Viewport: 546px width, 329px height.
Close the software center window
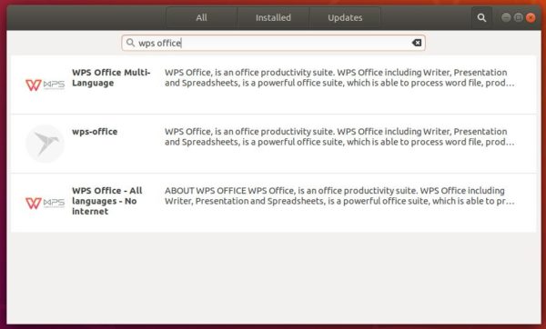pyautogui.click(x=531, y=17)
